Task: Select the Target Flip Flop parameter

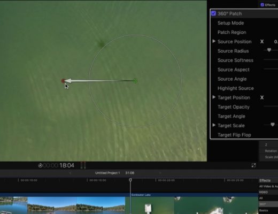Action: click(234, 135)
